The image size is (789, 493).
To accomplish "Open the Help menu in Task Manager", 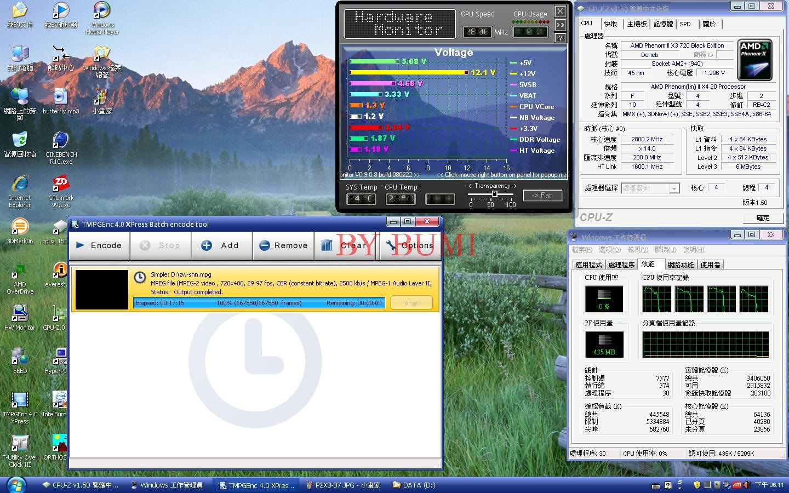I will point(694,250).
